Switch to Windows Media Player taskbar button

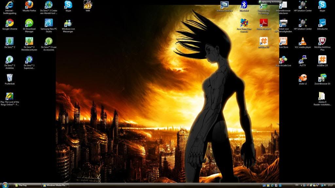coord(56,185)
